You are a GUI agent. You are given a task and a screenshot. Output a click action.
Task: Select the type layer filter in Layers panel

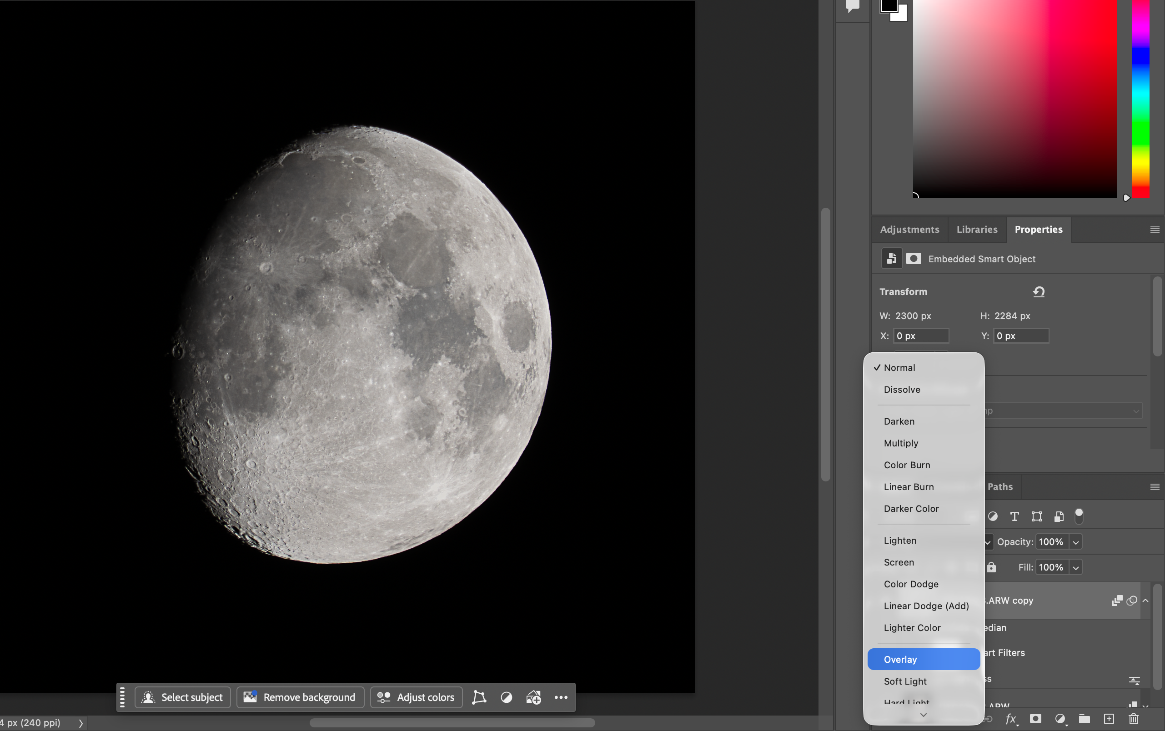tap(1014, 516)
